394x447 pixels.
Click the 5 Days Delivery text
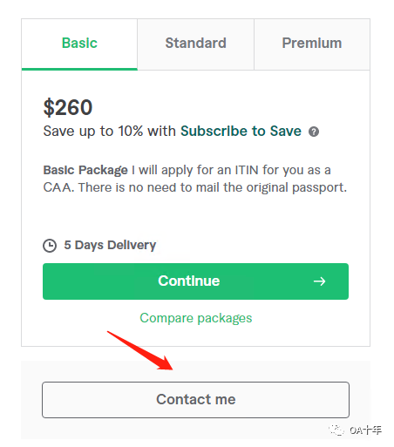pos(110,245)
